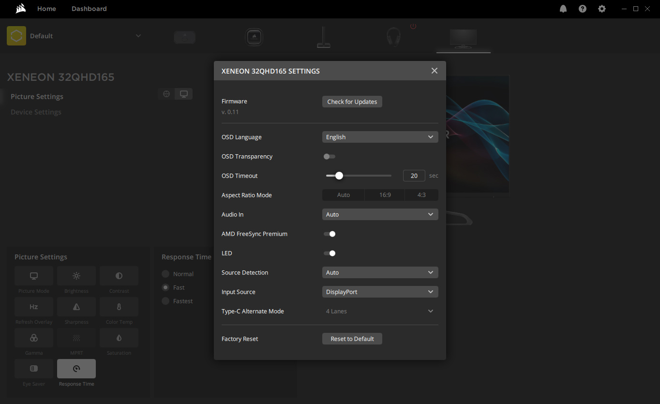Go to the Dashboard tab
The height and width of the screenshot is (404, 660).
click(89, 9)
